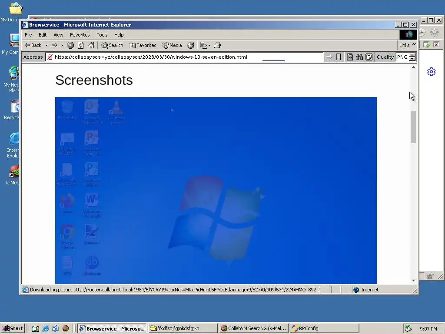Click the binoculars find icon
This screenshot has height=334, width=445.
359,57
